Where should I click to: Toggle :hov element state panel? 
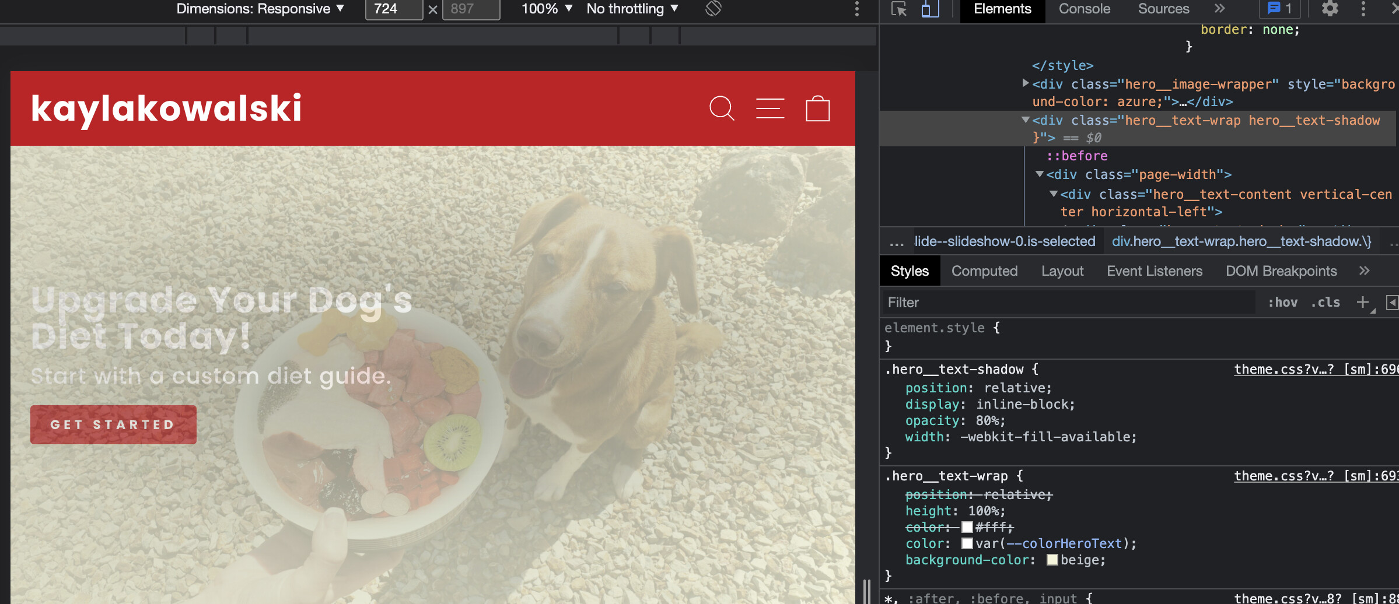click(x=1282, y=302)
